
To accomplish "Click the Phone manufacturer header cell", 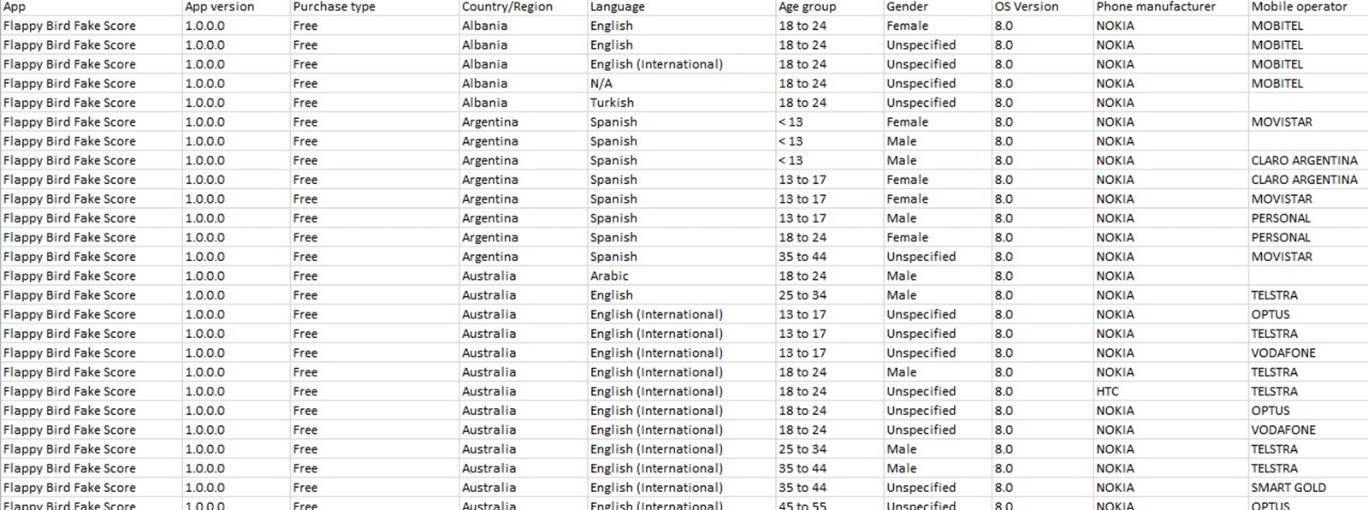I will [x=1170, y=7].
